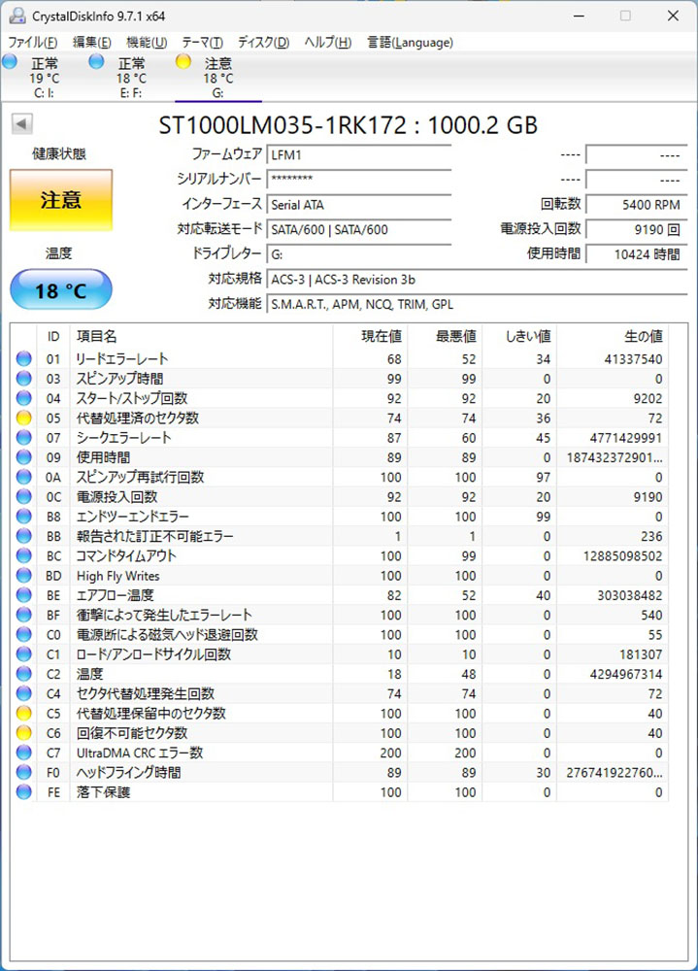Open the テーマ(T) menu

tap(202, 42)
